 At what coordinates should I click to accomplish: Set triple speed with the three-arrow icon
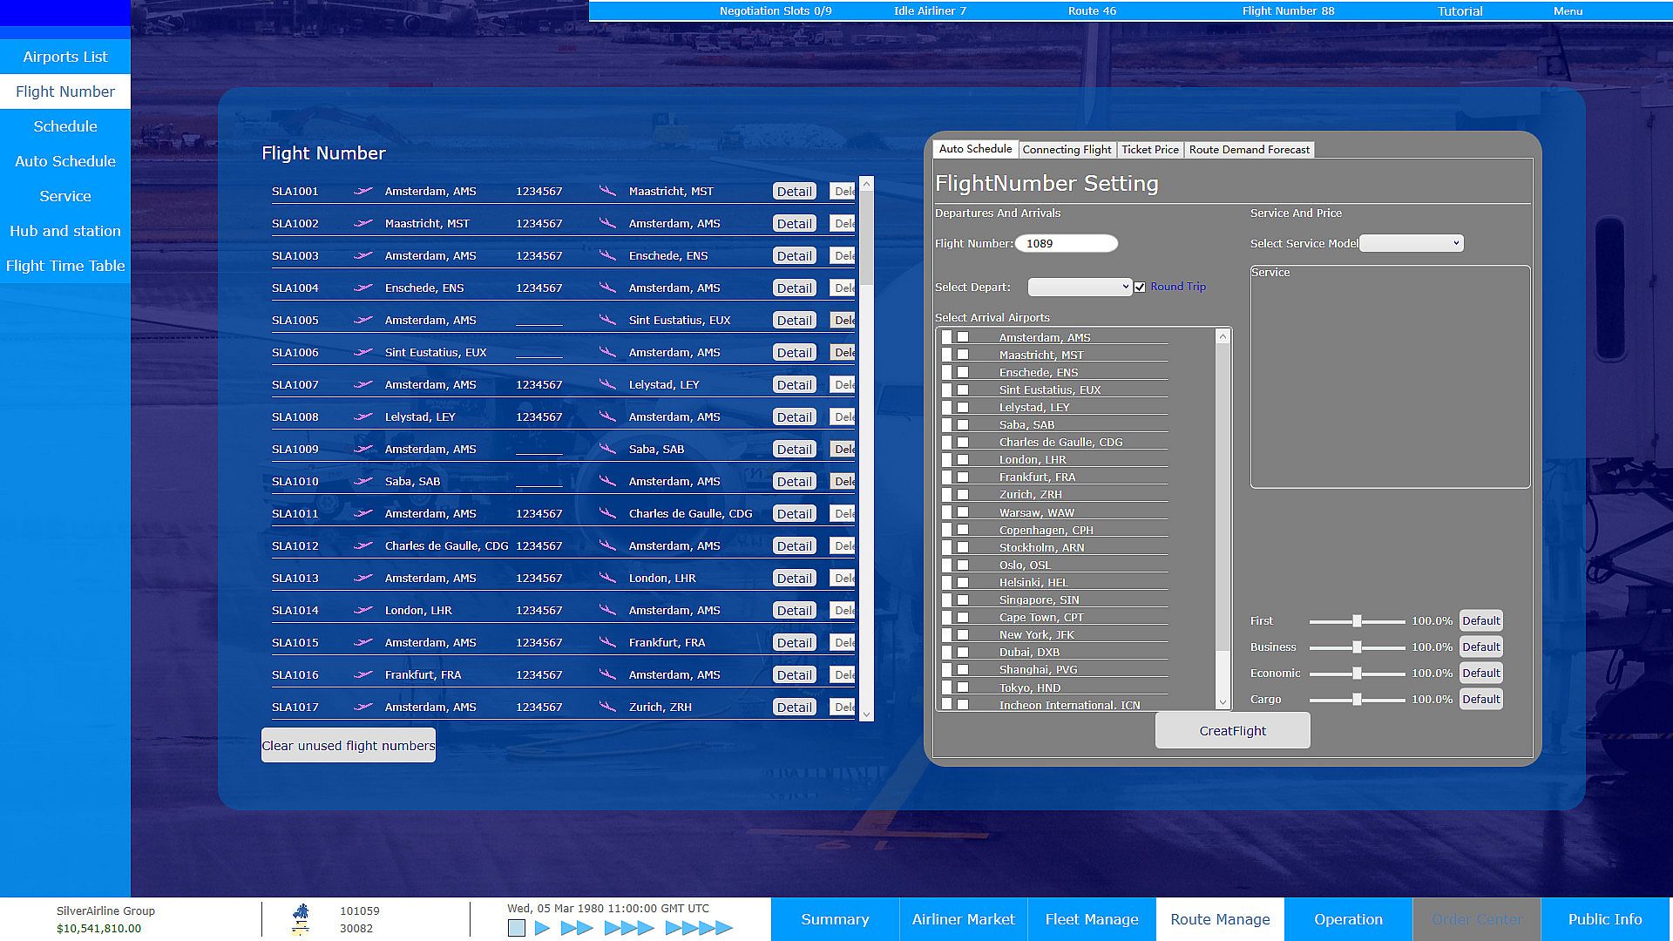[629, 928]
